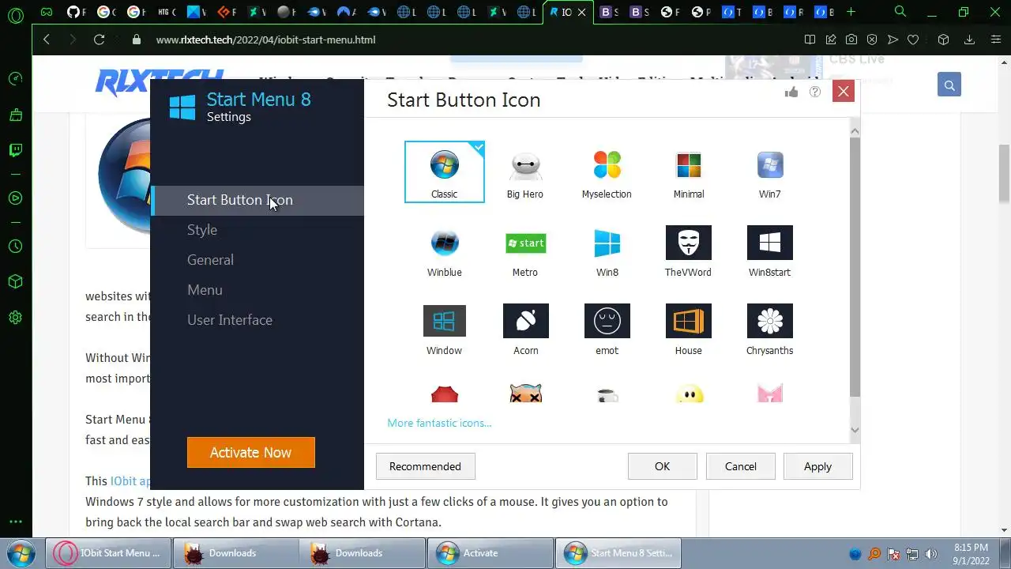Pick the green Metro start icon
Image resolution: width=1011 pixels, height=569 pixels.
[x=525, y=251]
